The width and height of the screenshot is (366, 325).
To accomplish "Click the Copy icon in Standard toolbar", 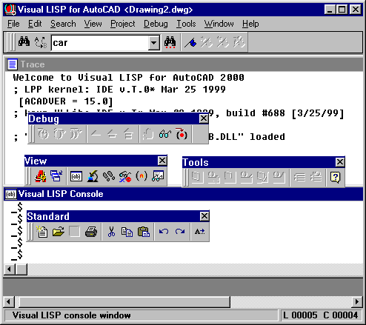I will click(x=127, y=232).
